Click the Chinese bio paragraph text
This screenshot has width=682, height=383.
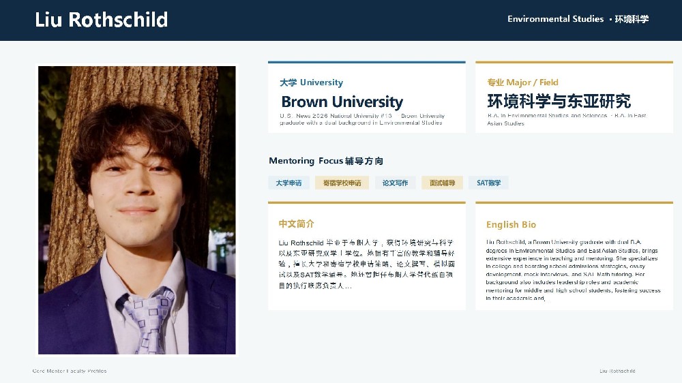(367, 264)
